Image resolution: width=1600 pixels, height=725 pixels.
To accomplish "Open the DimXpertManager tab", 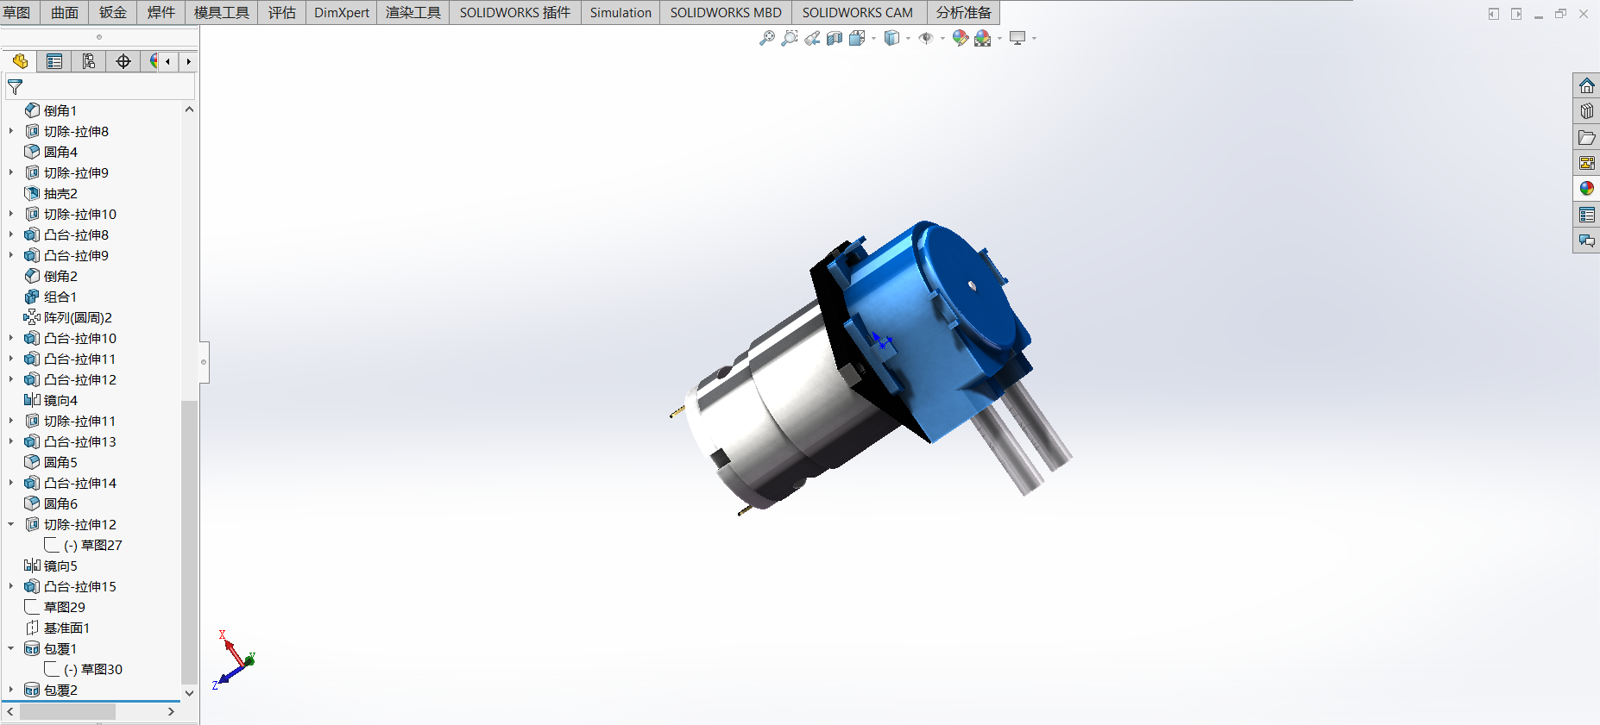I will click(123, 61).
